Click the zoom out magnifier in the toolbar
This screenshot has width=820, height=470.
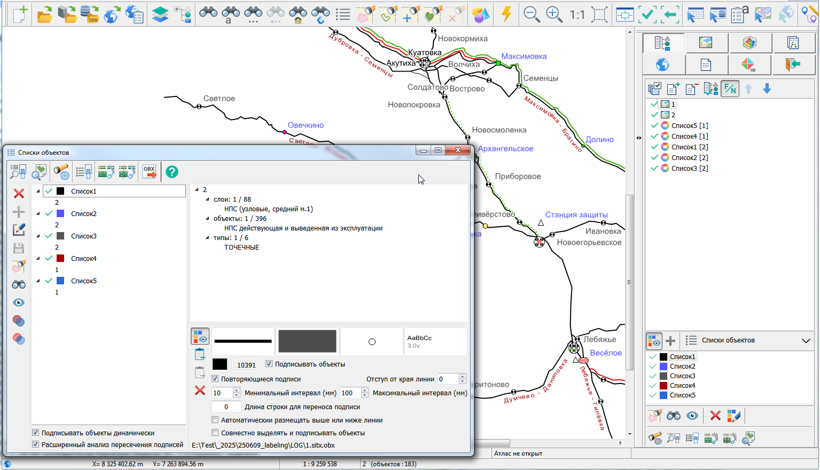coord(532,14)
